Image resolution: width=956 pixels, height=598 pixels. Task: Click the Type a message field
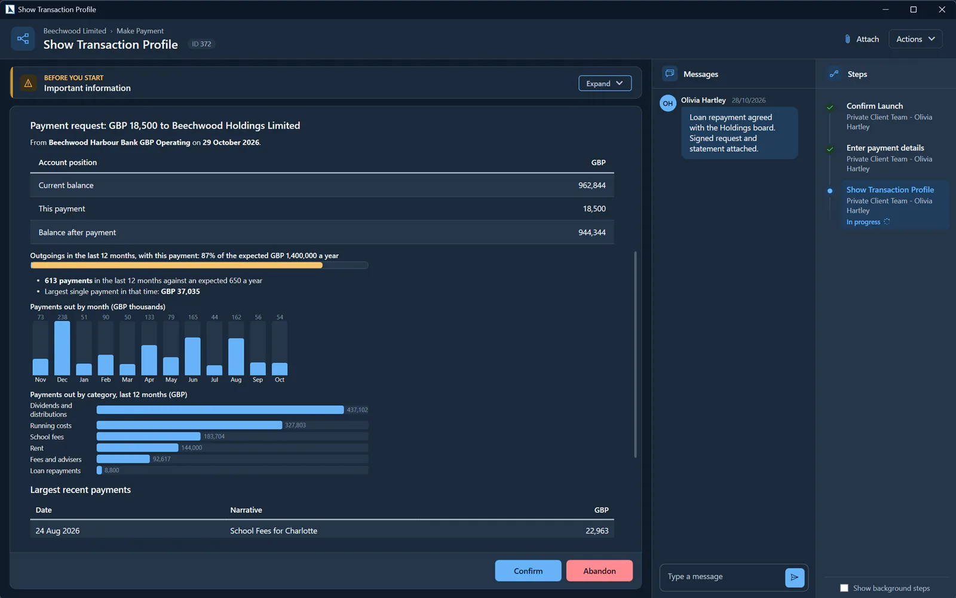(x=722, y=576)
